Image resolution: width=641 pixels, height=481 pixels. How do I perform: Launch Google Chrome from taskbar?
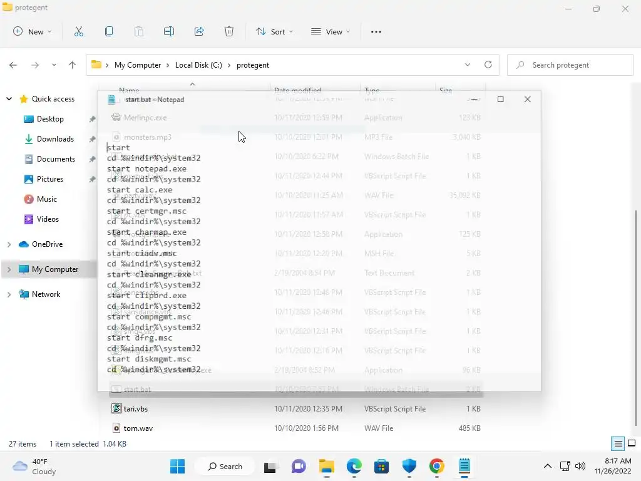click(436, 466)
